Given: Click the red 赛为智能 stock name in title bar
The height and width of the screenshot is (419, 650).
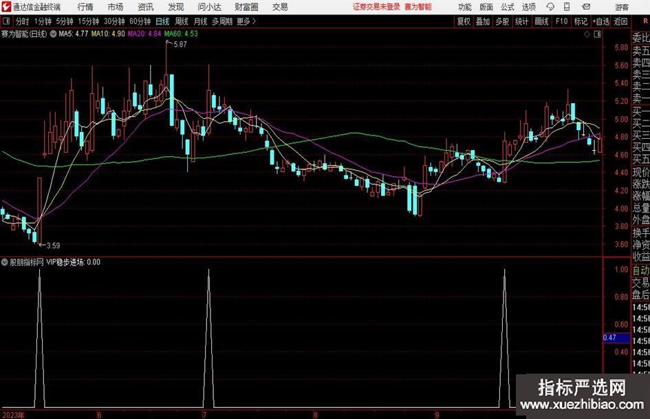Looking at the screenshot, I should 418,7.
